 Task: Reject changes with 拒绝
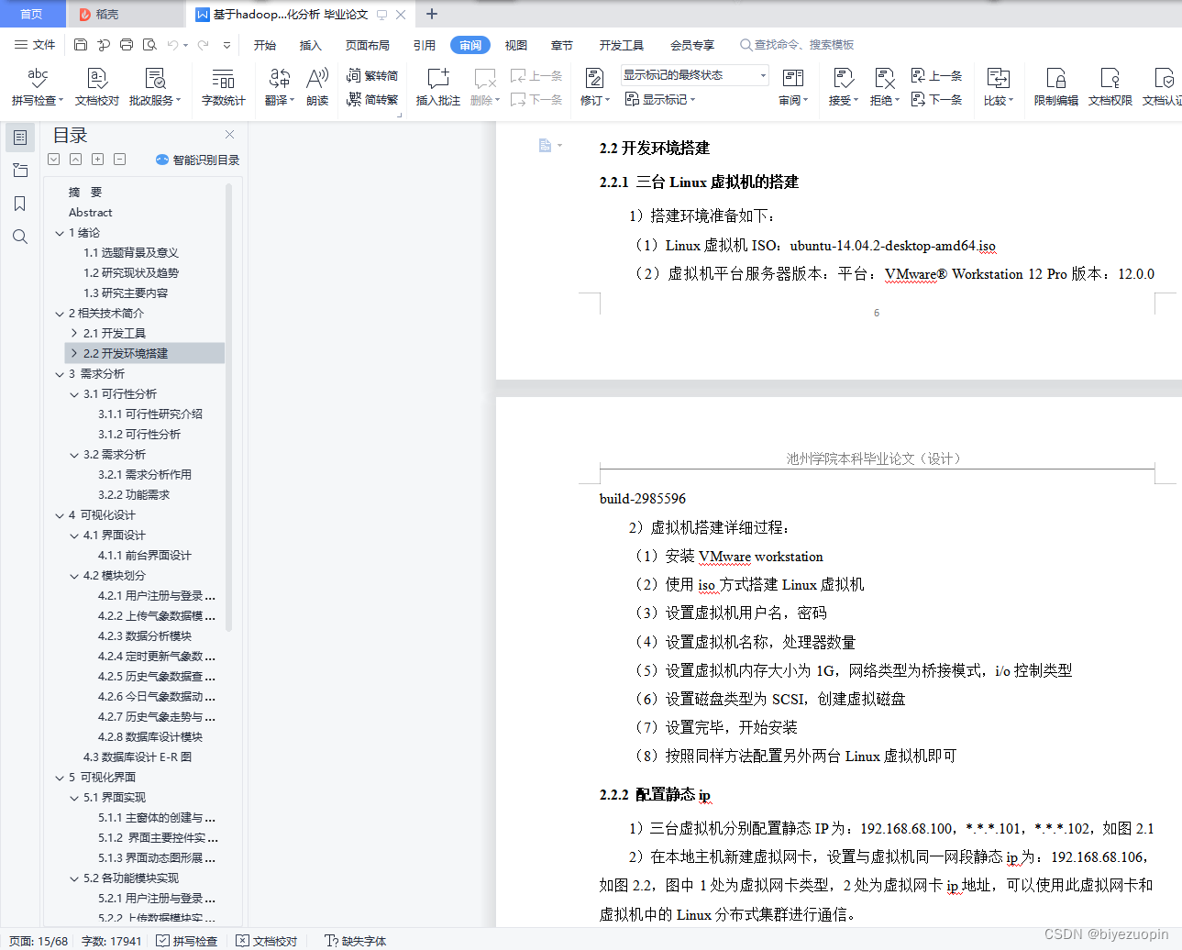[x=884, y=87]
